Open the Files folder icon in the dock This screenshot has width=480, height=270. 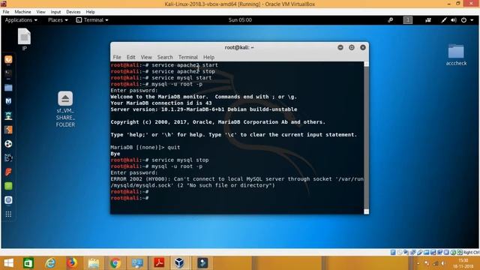[8, 88]
